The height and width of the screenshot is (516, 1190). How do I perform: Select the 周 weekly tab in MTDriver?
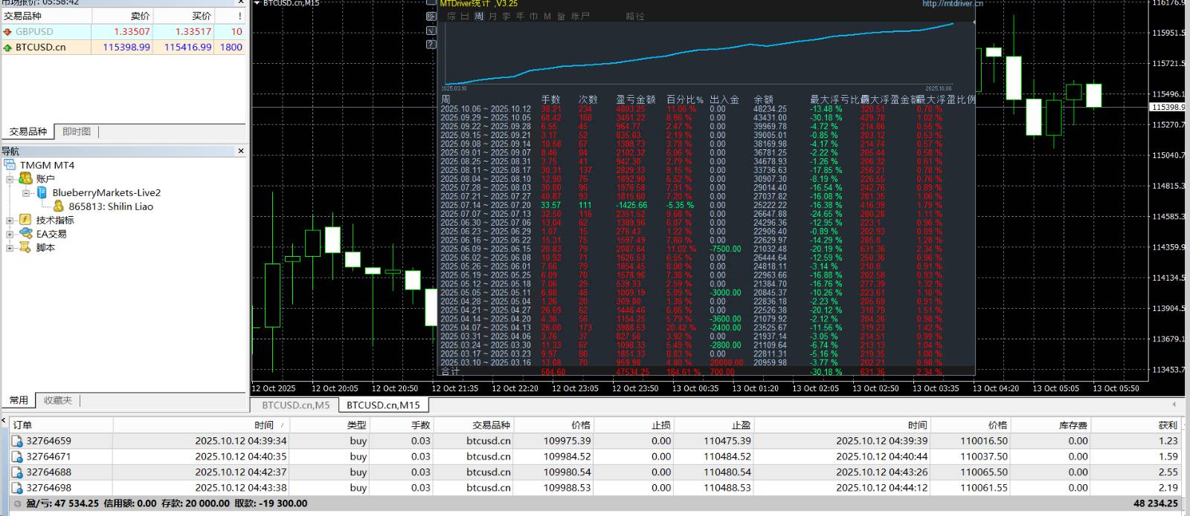[479, 16]
